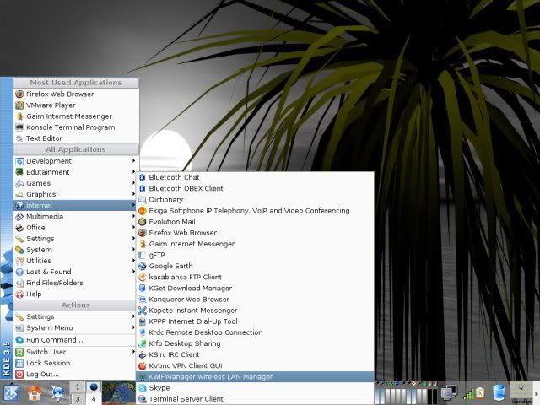This screenshot has height=405, width=540.
Task: Expand the Development submenu
Action: tap(75, 161)
